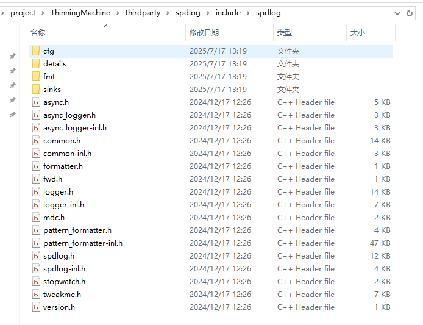
Task: Select the logger.h file name
Action: coord(58,192)
